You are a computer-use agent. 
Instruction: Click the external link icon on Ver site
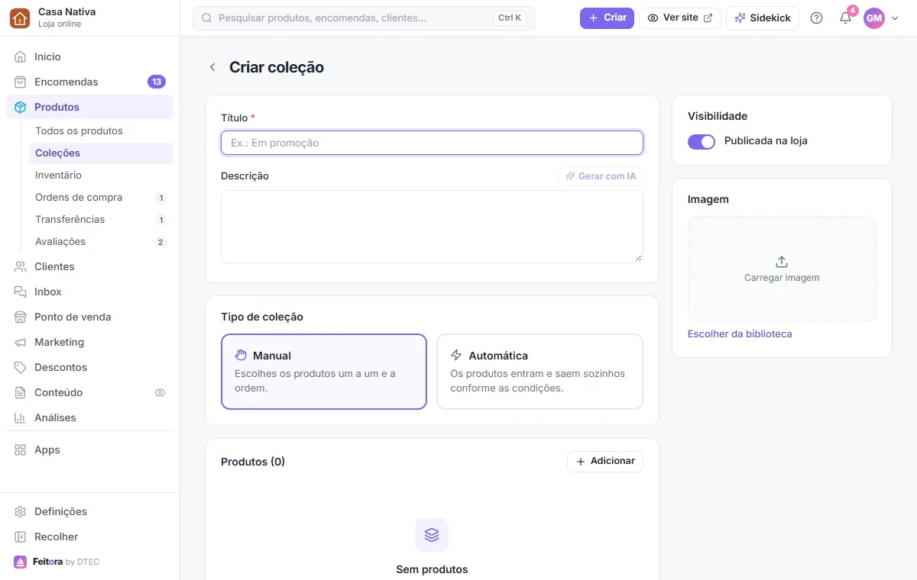tap(708, 18)
